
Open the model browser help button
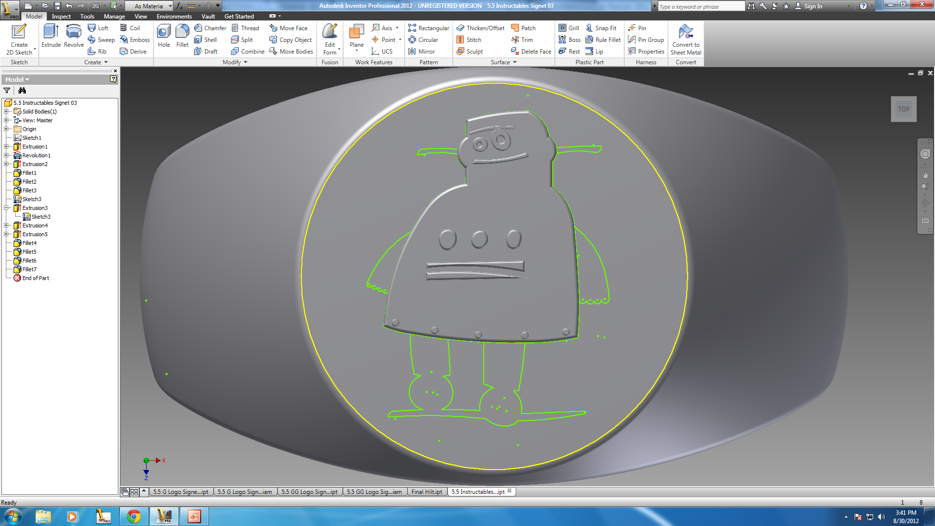click(113, 79)
